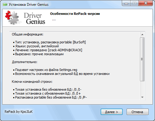The width and height of the screenshot is (155, 121).
Task: Click the red puzzle gear in logo
Action: click(8, 15)
